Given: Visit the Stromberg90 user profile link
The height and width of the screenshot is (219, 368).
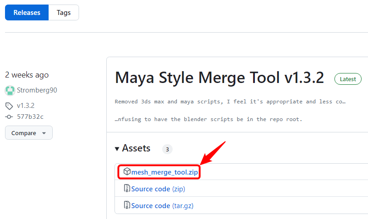Looking at the screenshot, I should tap(37, 90).
